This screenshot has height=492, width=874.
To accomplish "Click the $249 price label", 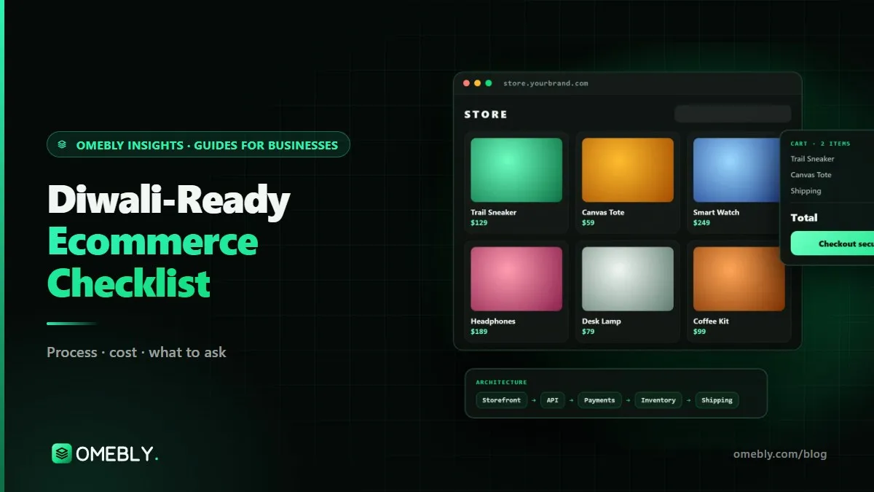I will pyautogui.click(x=701, y=222).
